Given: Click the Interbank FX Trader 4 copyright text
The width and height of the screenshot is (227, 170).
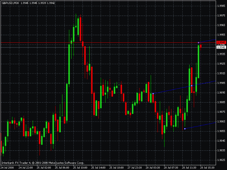Looking at the screenshot, I should [43, 163].
